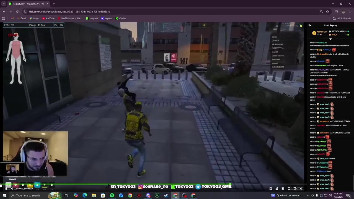354x199 pixels.
Task: Open express bookmark
Action: tap(106, 19)
